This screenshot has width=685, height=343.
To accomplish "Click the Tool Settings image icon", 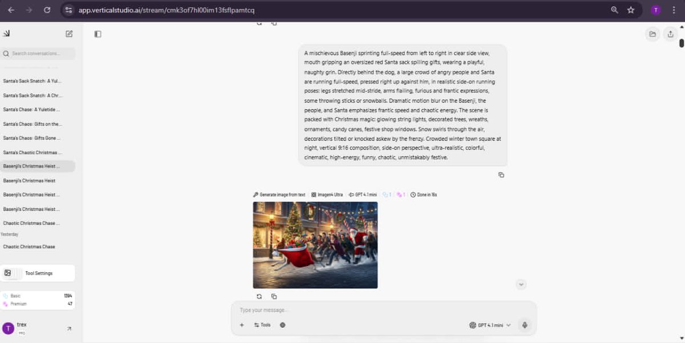I will [x=7, y=273].
